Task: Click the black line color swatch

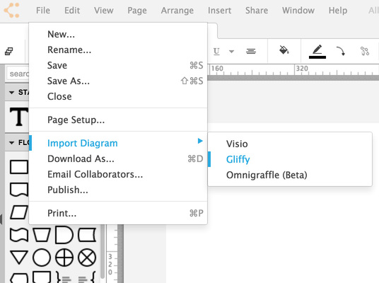Action: [317, 57]
